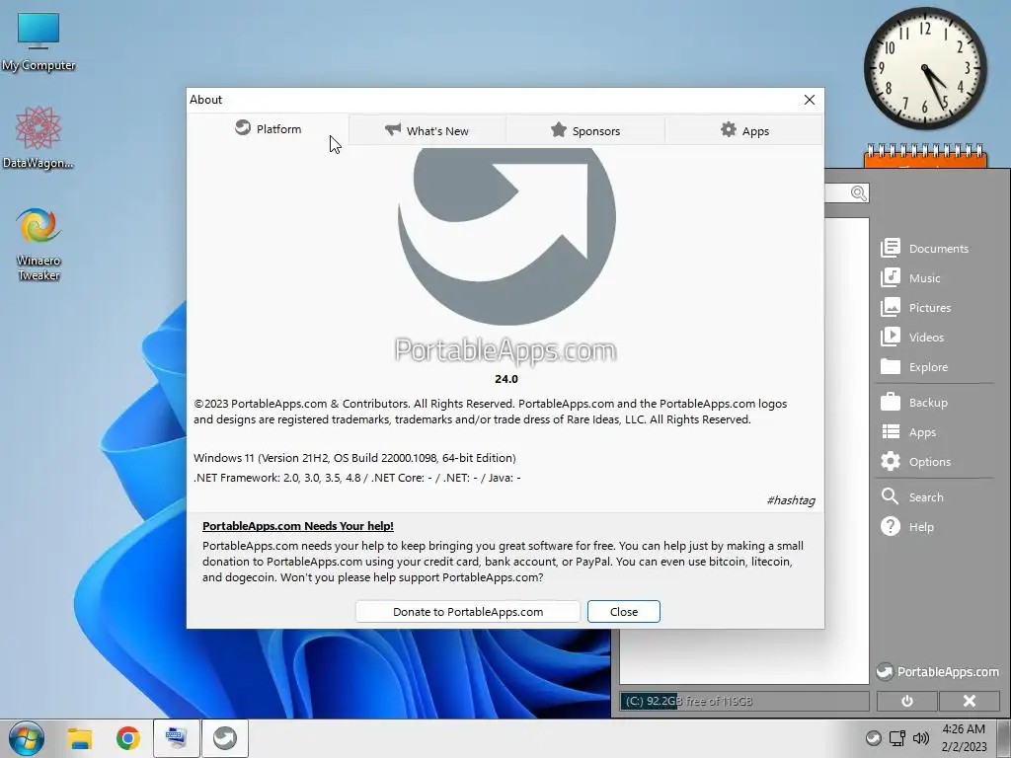Viewport: 1011px width, 758px height.
Task: Open the Pictures folder icon
Action: [891, 308]
